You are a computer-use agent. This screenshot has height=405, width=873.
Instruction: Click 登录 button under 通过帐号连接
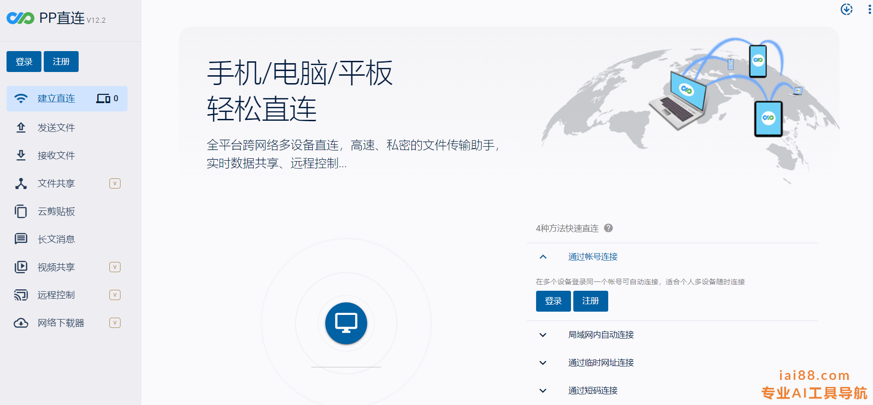[553, 301]
